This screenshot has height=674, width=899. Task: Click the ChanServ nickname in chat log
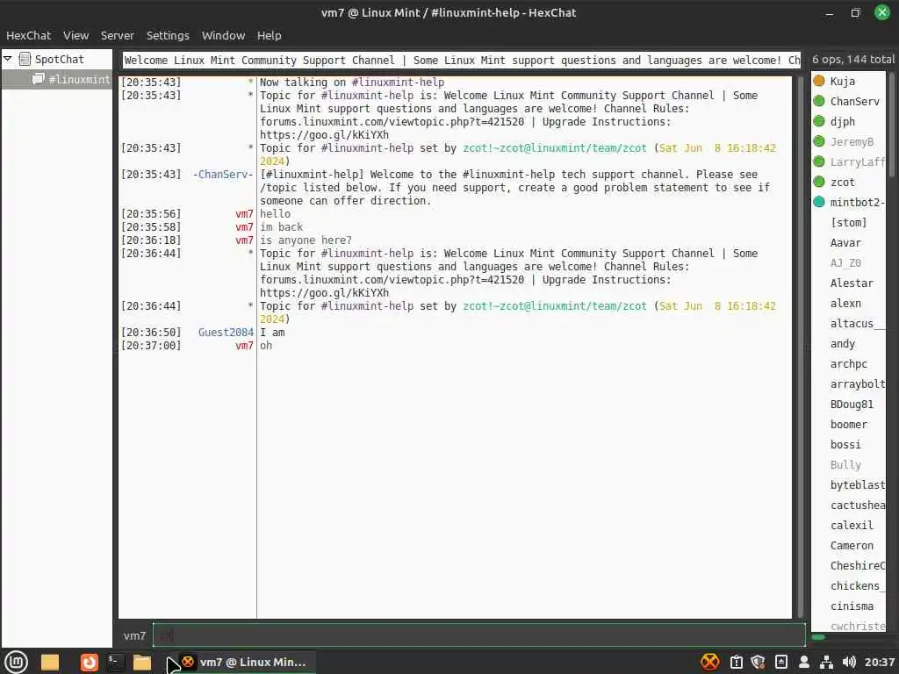223,175
